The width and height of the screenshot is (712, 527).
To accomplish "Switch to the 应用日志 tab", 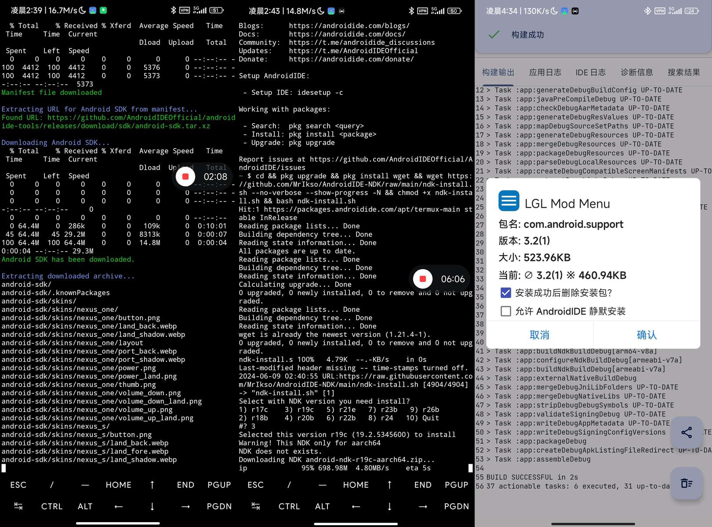I will pos(545,72).
